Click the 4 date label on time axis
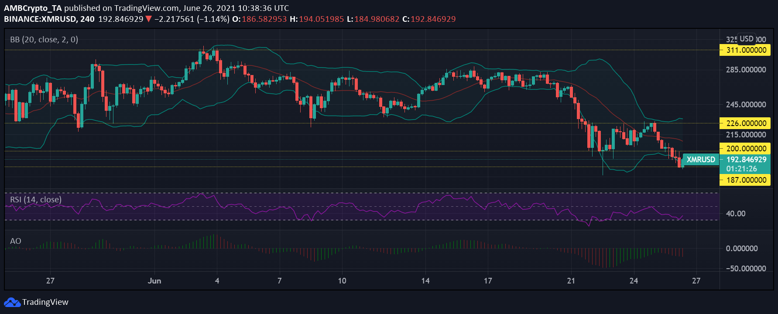This screenshot has width=778, height=314. click(217, 281)
